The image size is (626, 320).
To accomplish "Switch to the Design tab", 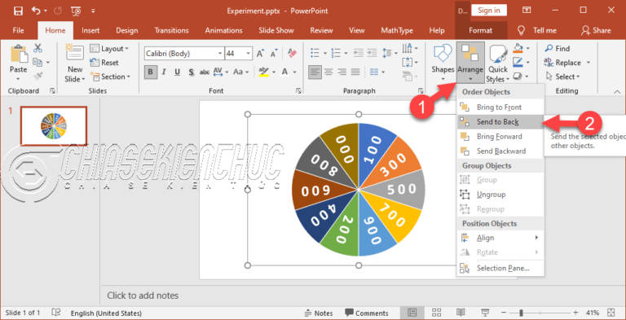I will [x=127, y=30].
